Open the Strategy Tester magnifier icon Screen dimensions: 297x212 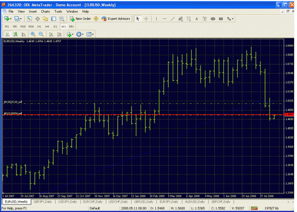point(62,18)
